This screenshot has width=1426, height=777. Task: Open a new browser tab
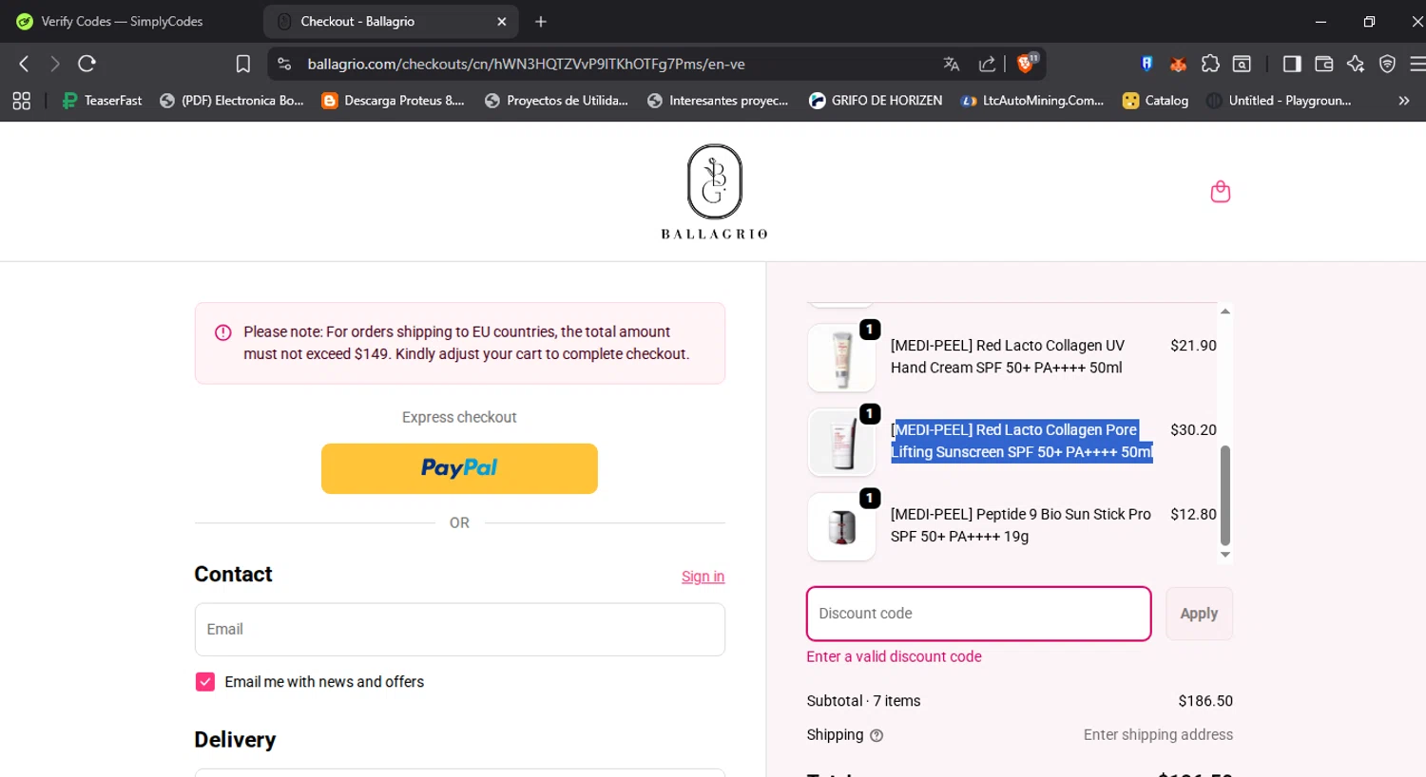tap(541, 22)
